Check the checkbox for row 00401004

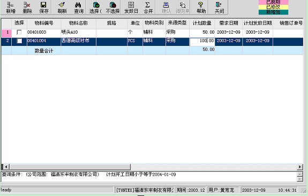tap(19, 41)
